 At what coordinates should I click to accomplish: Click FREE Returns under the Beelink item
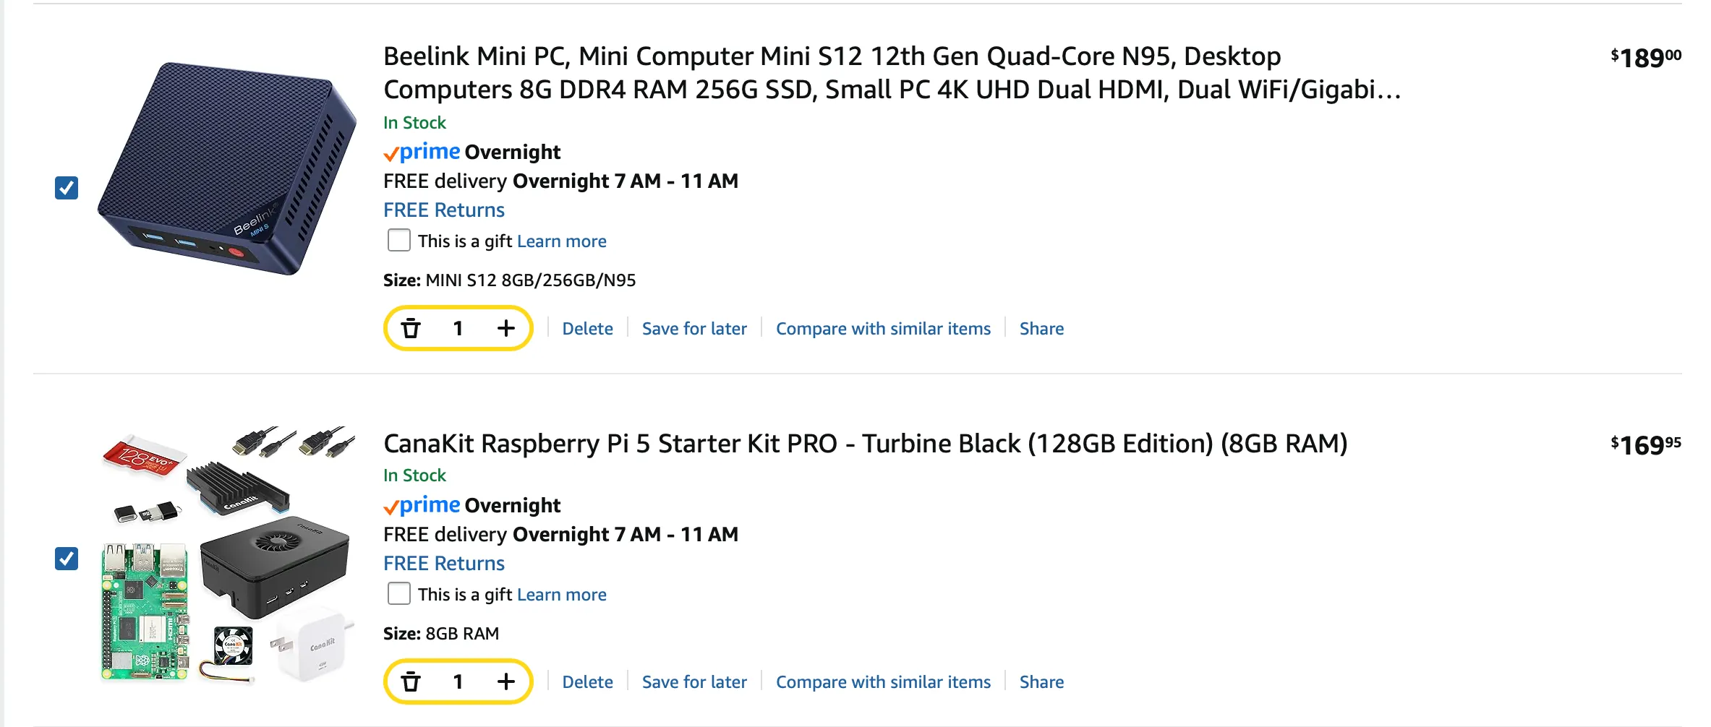(x=444, y=210)
